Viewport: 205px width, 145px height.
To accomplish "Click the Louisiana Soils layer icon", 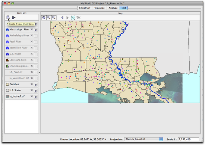I will point(7,60).
